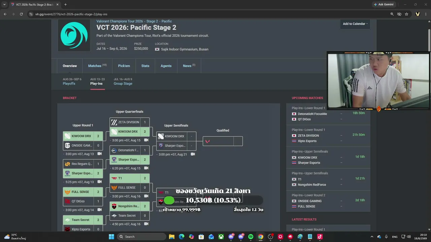Click the ENG language indicator
Screen dimensions: 431x242
tap(395, 237)
